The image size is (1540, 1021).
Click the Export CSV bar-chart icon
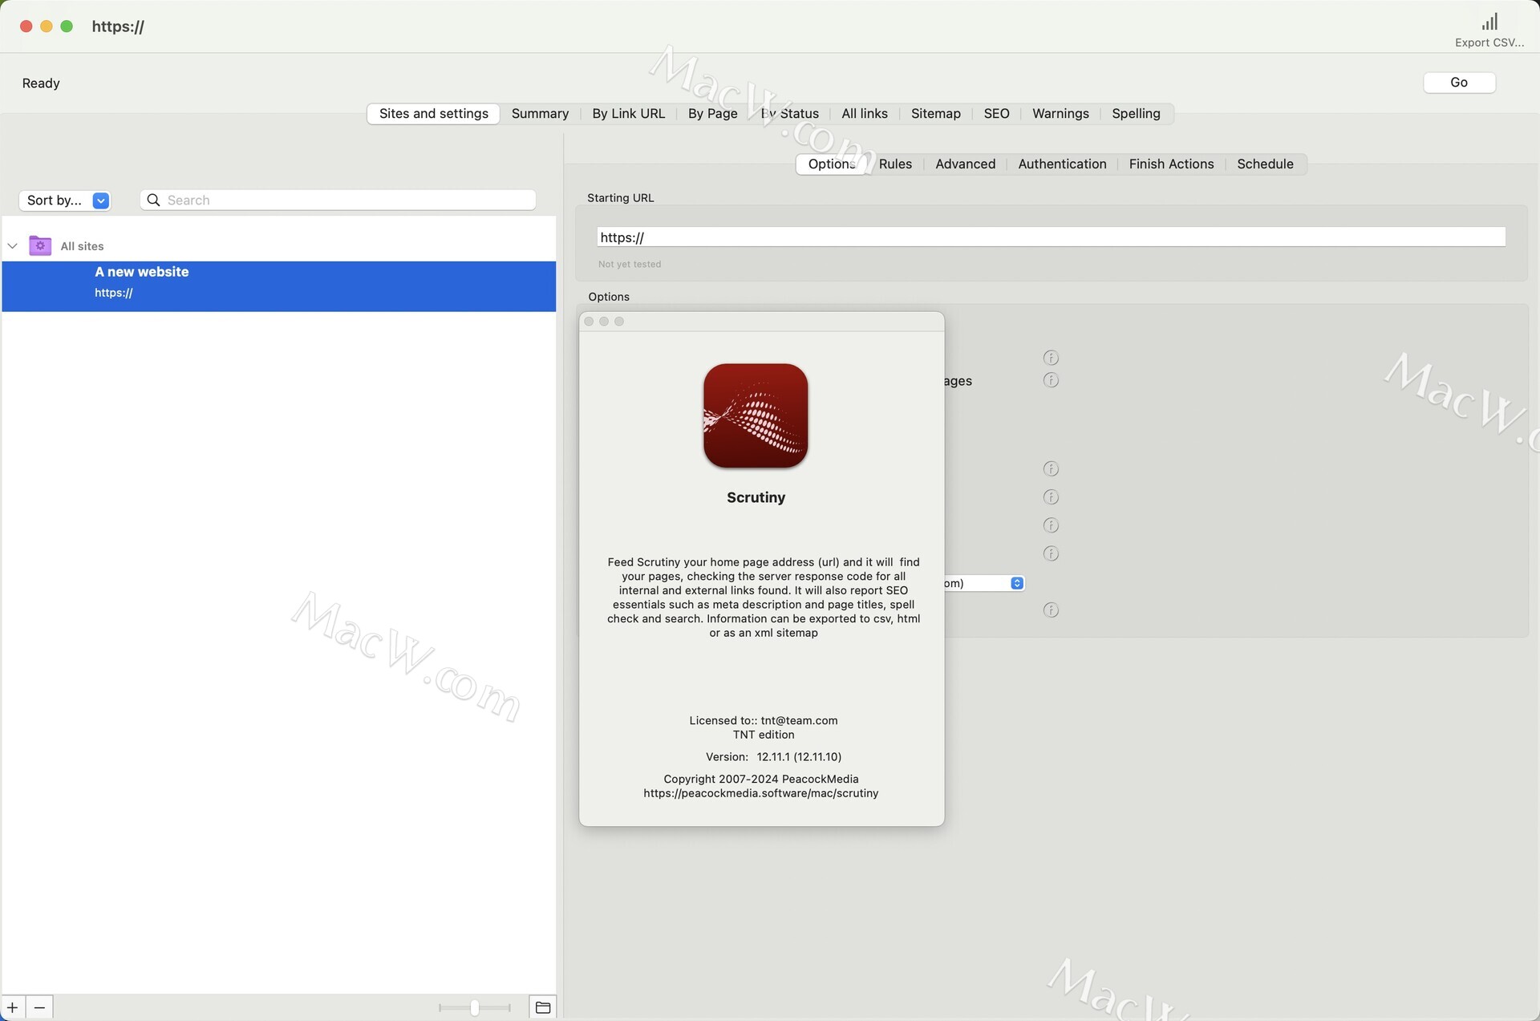(x=1489, y=22)
